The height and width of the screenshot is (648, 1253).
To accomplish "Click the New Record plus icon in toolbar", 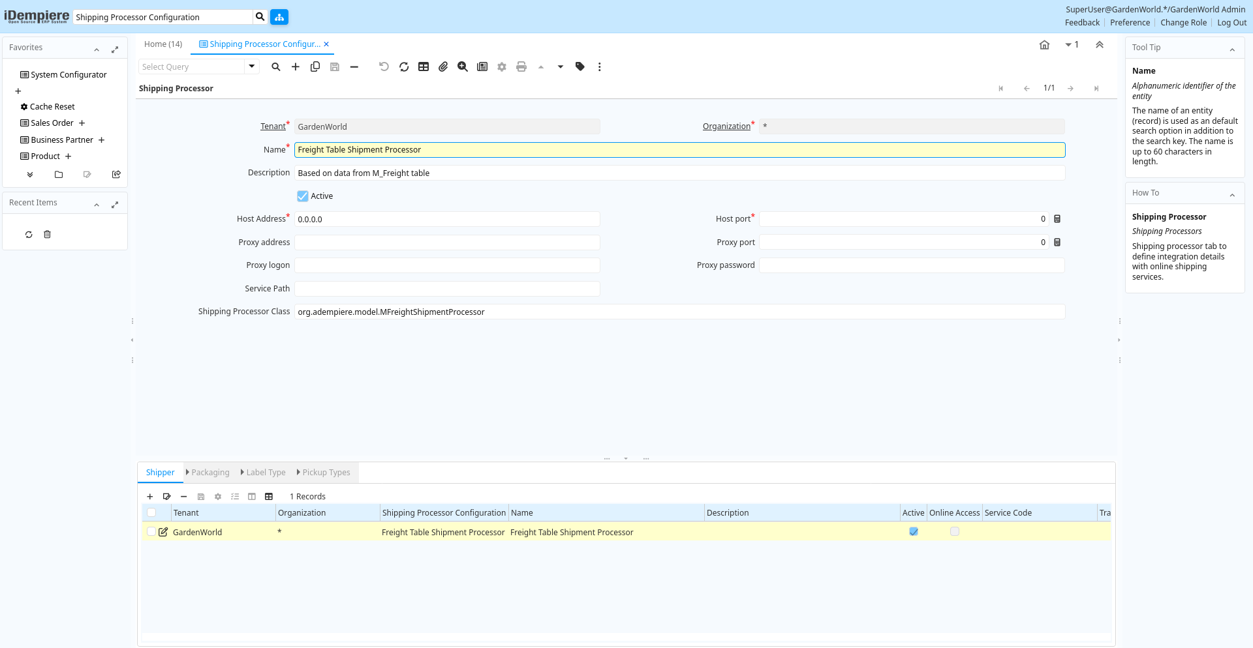I will [x=296, y=67].
